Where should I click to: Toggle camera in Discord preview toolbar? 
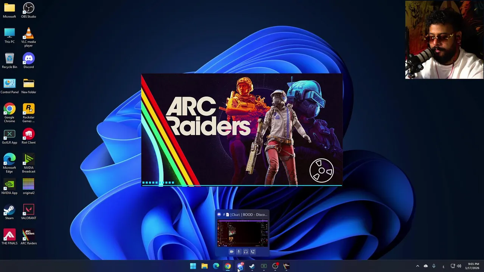click(231, 252)
